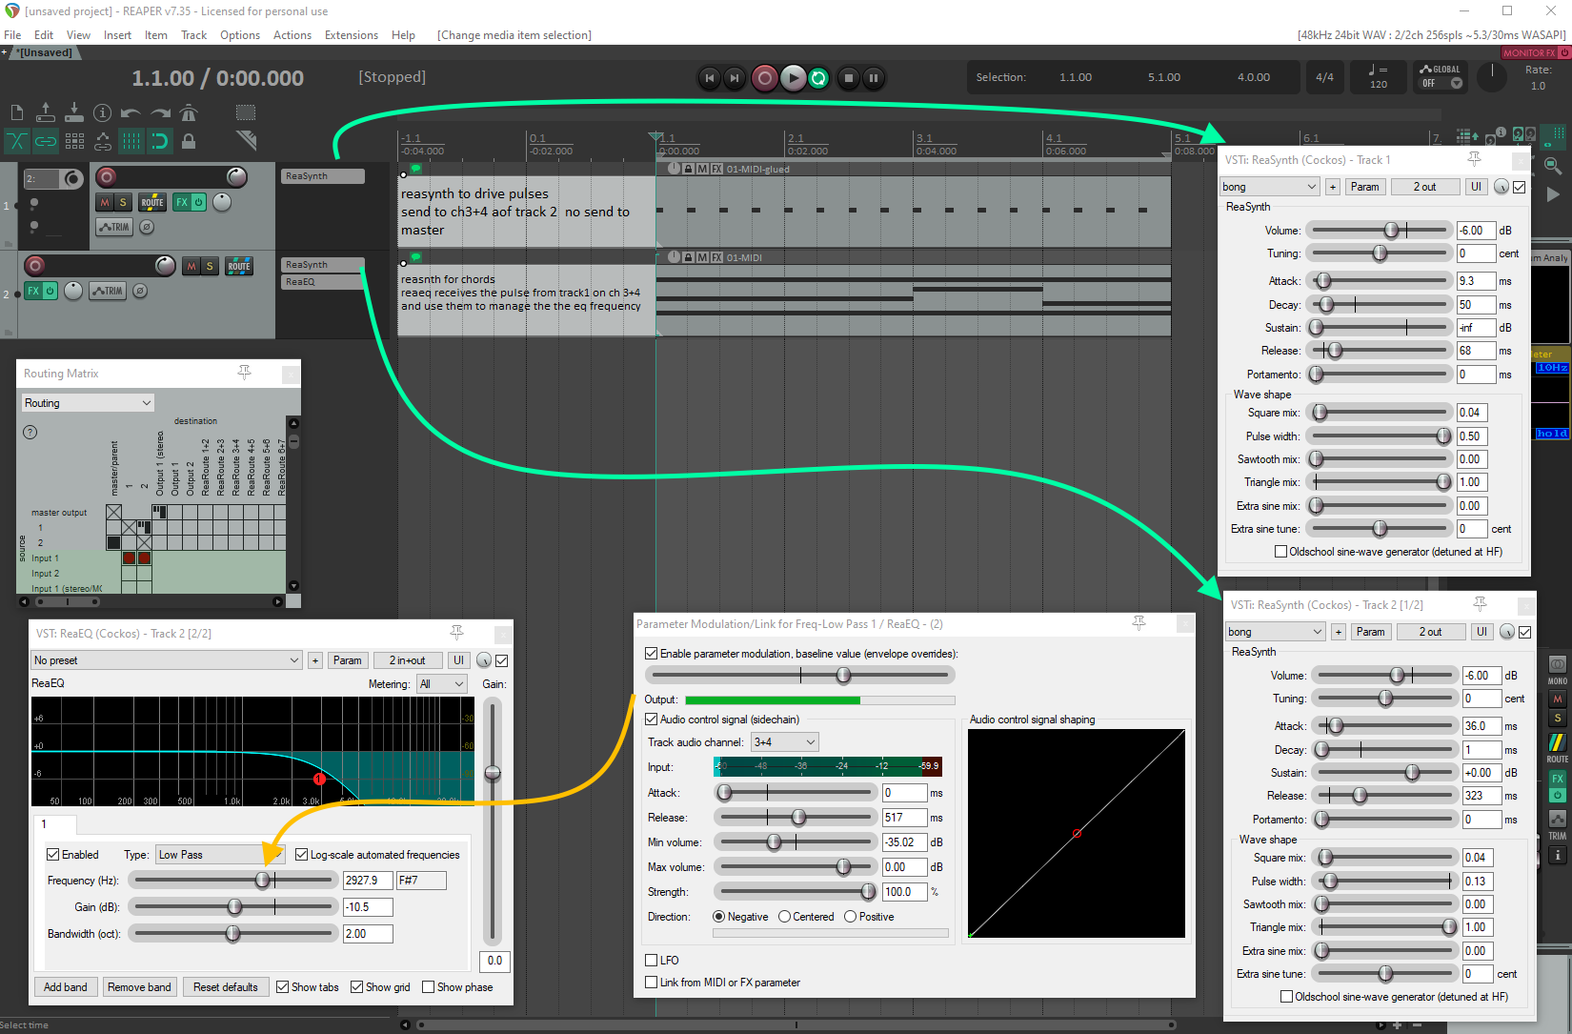Open FX chain for track 1

pyautogui.click(x=181, y=202)
